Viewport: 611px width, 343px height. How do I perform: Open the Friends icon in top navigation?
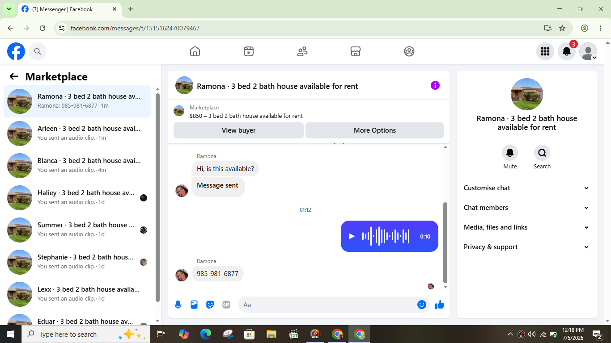[302, 51]
